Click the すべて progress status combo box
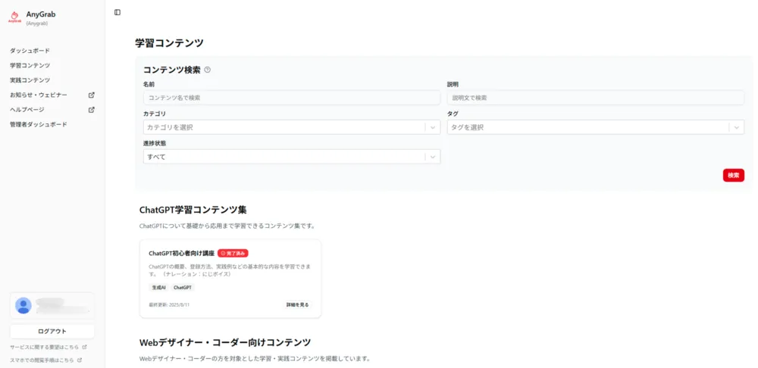Screen dimensions: 758x368 click(x=292, y=157)
